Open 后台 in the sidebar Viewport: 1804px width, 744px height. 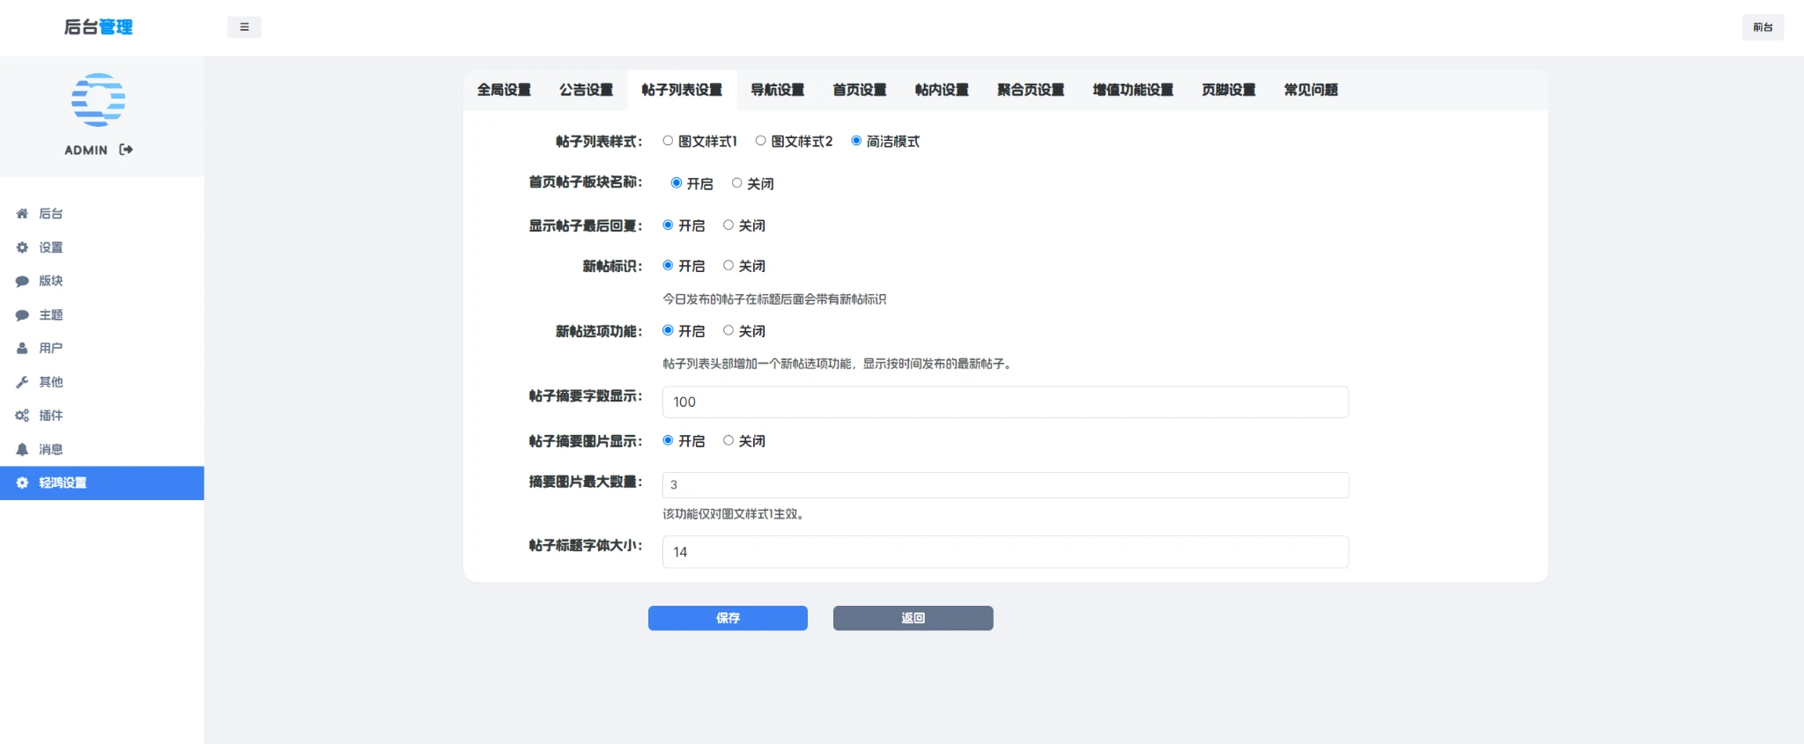pos(102,214)
